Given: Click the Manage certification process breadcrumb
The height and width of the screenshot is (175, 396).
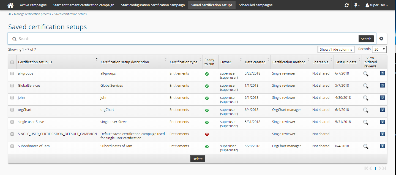Looking at the screenshot, I should pyautogui.click(x=32, y=14).
